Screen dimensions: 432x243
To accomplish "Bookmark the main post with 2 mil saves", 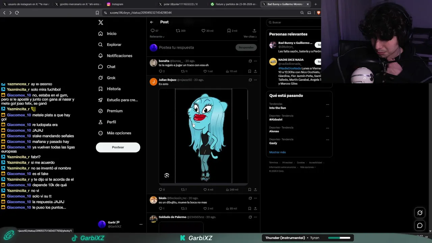I will (x=232, y=31).
